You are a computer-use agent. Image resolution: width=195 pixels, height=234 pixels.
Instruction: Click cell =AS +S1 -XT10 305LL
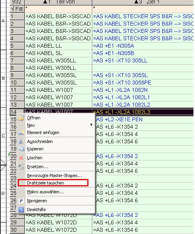[143, 60]
